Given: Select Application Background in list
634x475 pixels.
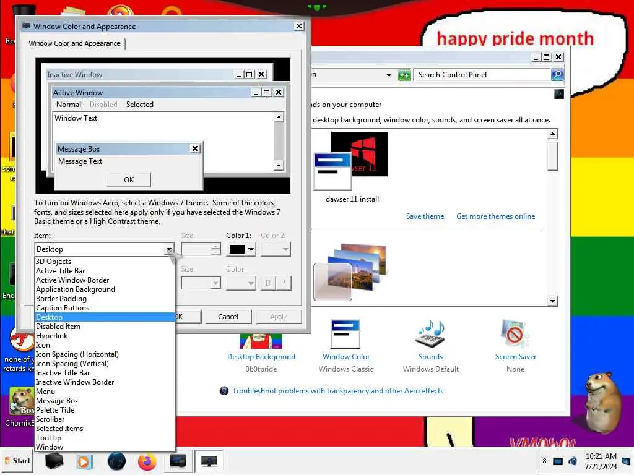Looking at the screenshot, I should click(x=105, y=289).
